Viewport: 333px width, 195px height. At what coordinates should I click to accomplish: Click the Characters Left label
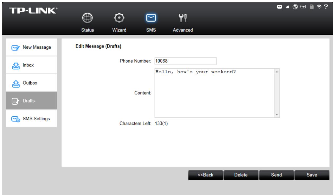[x=135, y=124]
